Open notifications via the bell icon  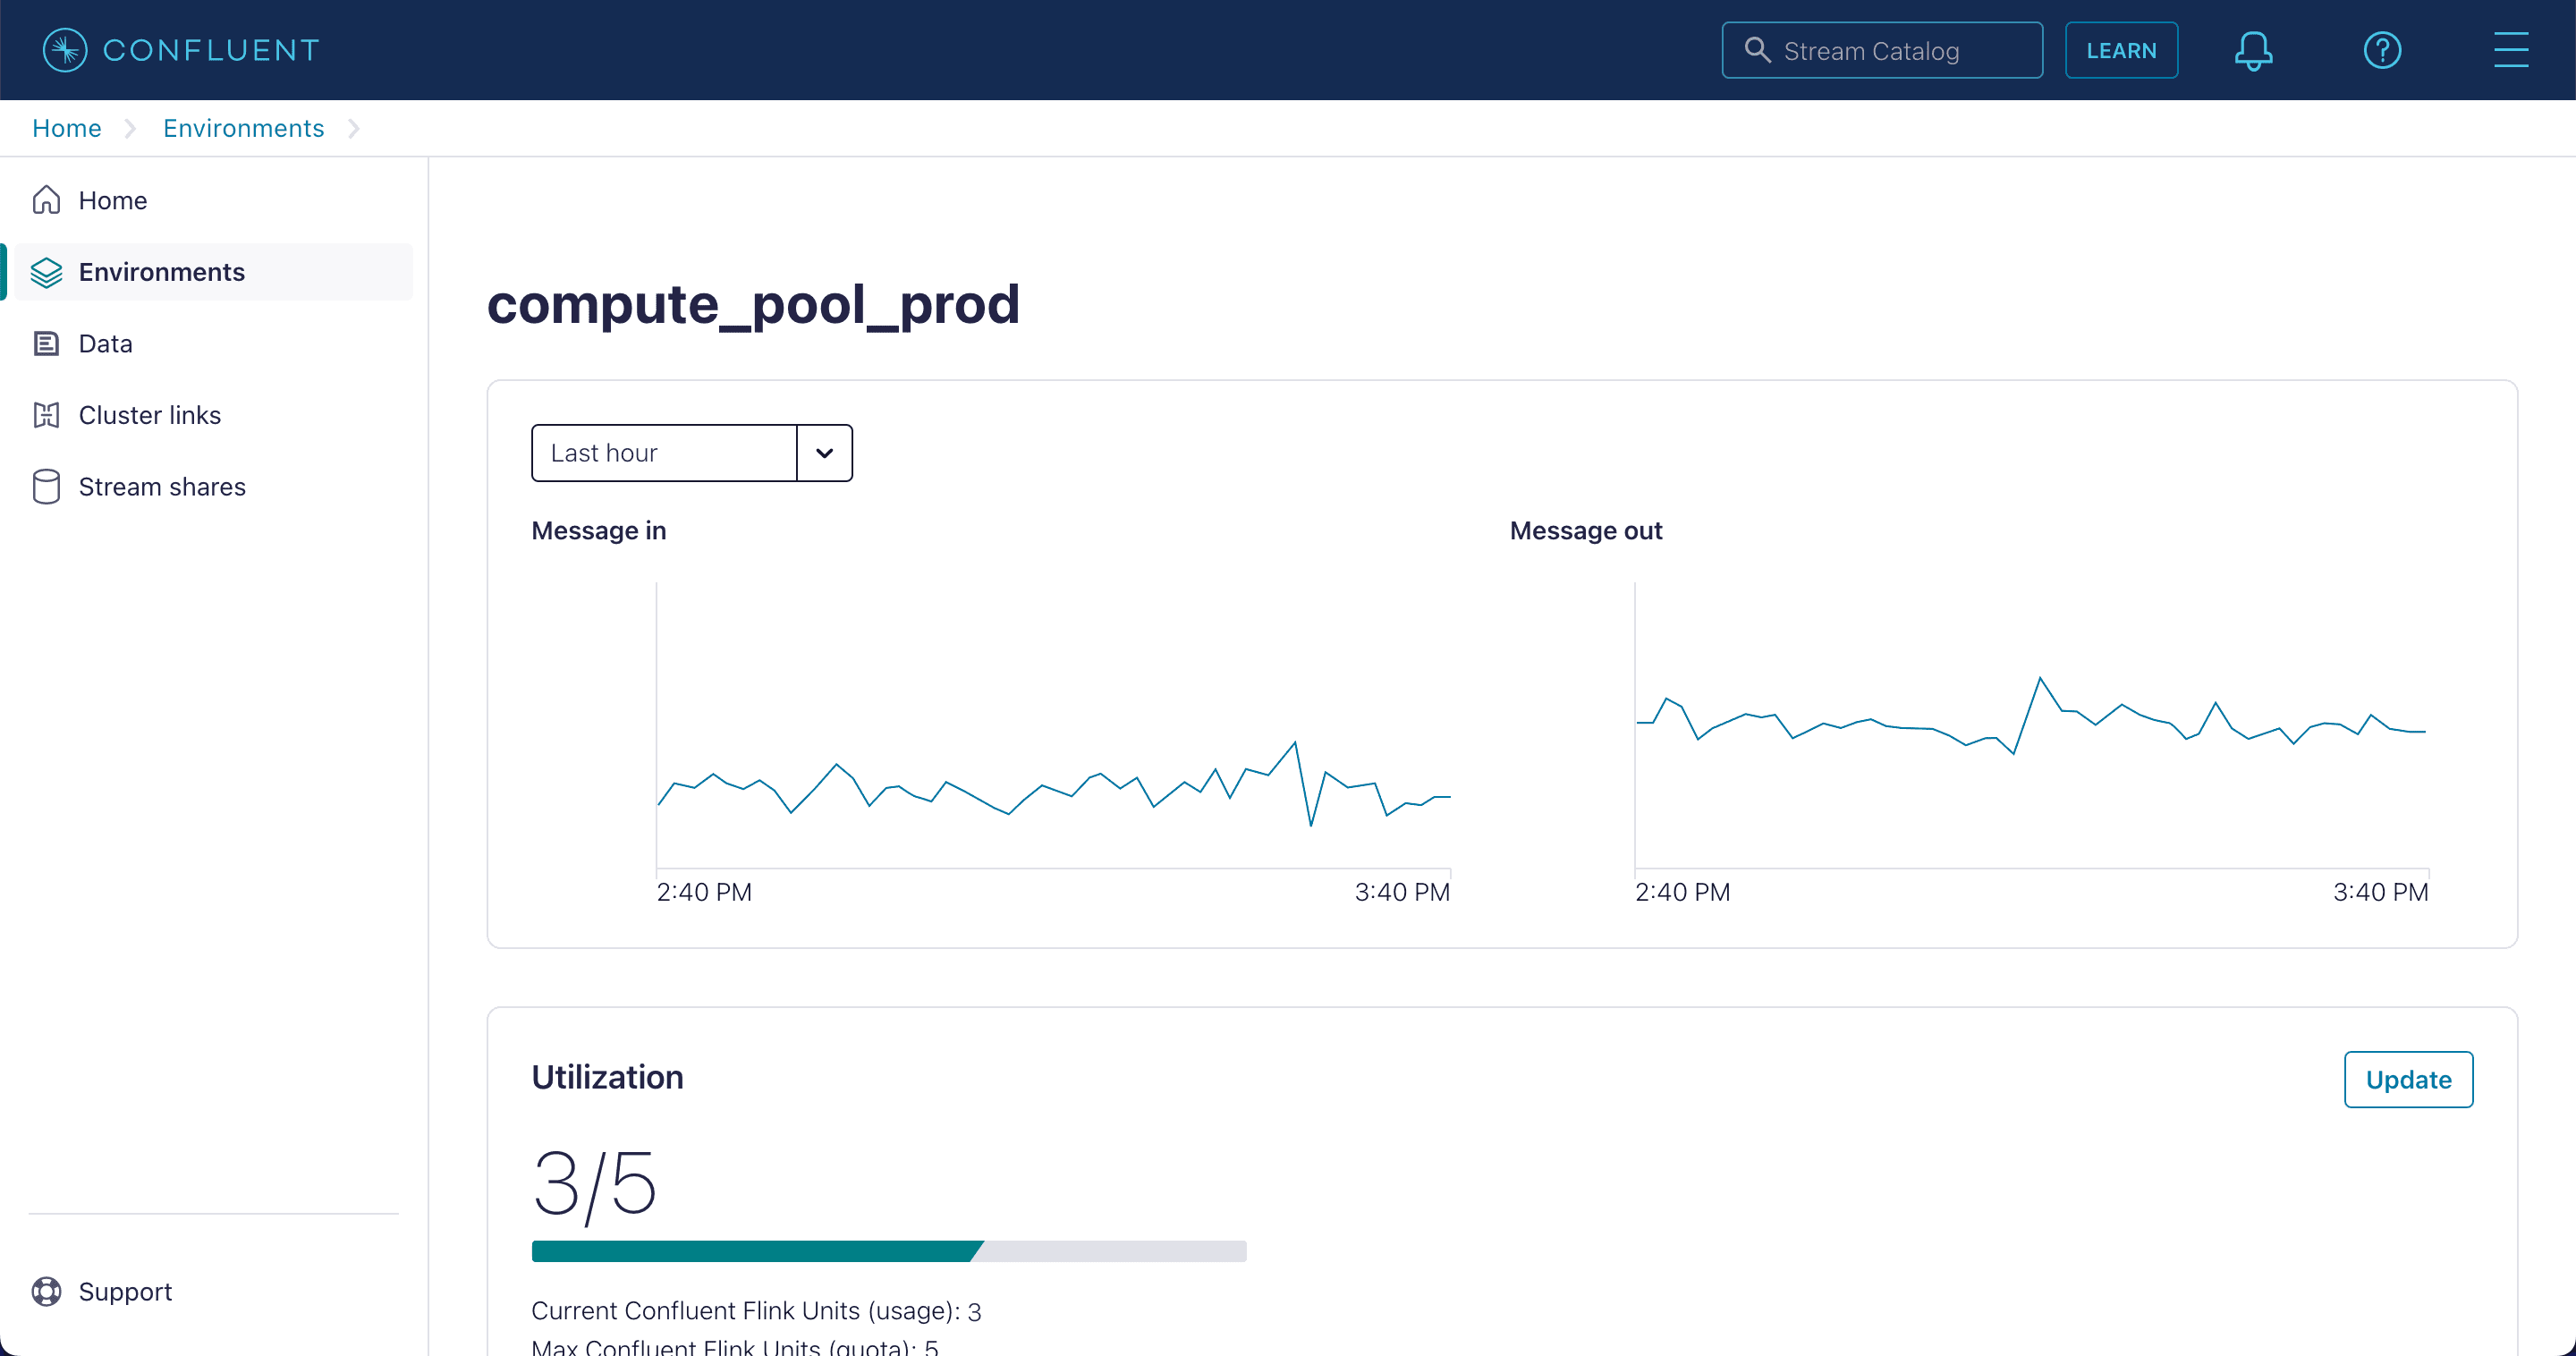pos(2252,49)
